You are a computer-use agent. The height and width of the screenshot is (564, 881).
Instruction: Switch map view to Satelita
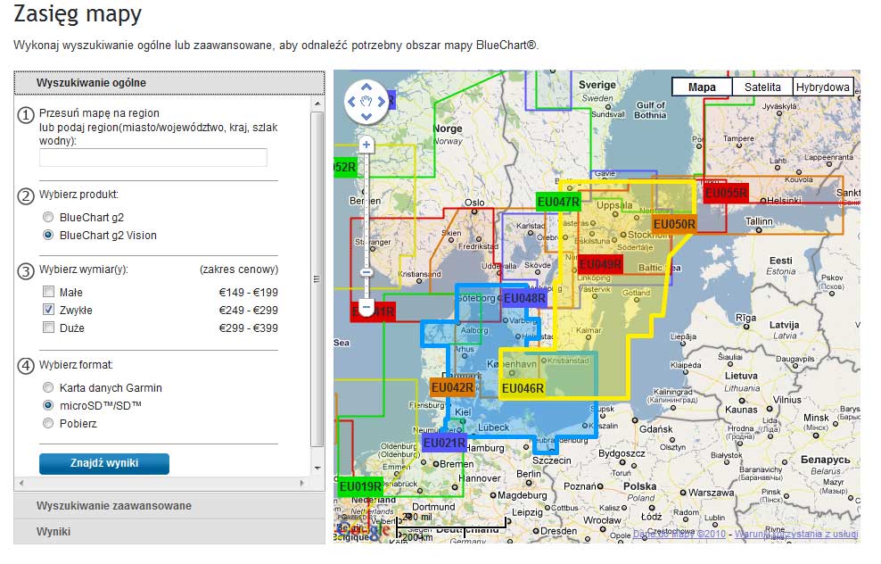tap(762, 87)
